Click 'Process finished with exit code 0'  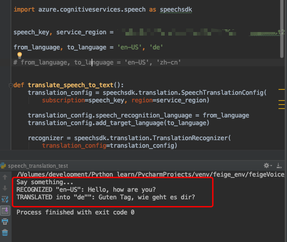click(75, 212)
